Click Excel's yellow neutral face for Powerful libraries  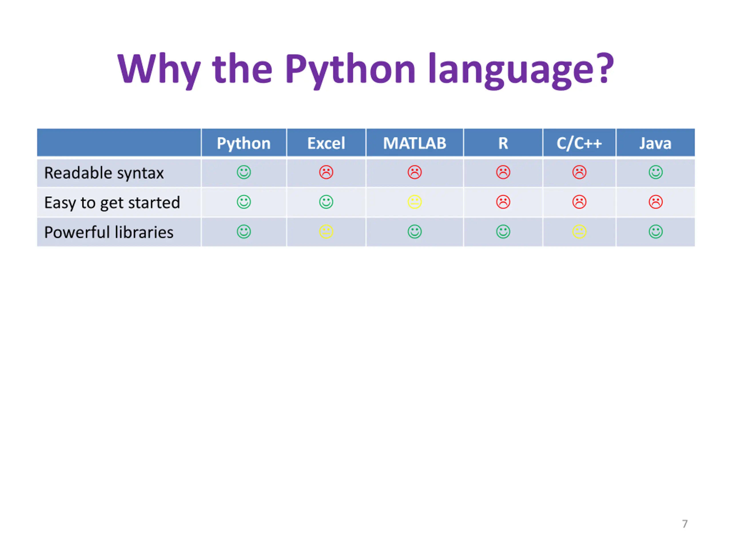click(x=326, y=232)
